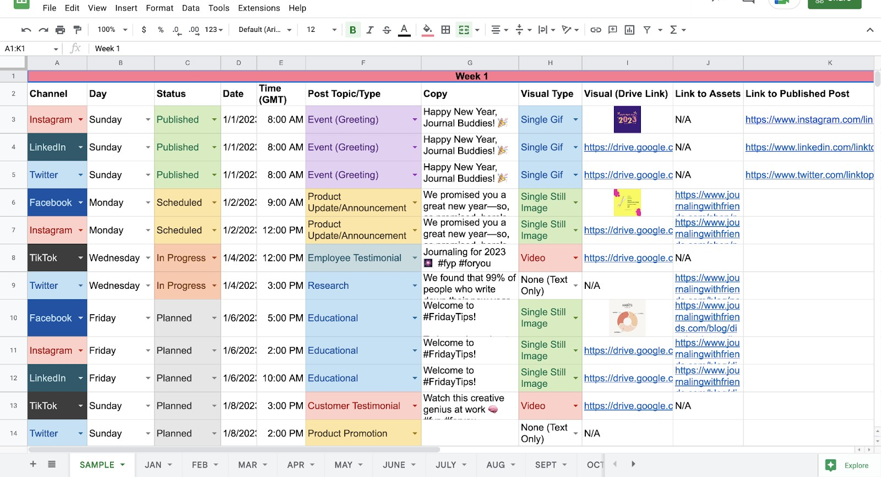
Task: Decrease decimal places
Action: [x=176, y=30]
